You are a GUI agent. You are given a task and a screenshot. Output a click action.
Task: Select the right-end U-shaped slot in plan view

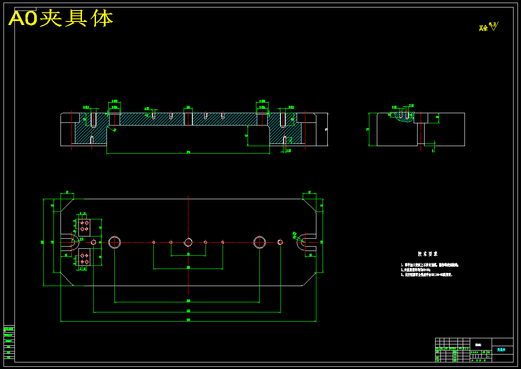click(x=306, y=242)
